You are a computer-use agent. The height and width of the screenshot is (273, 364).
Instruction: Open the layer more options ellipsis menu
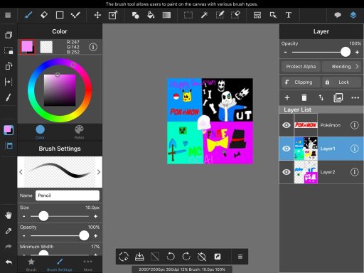coord(355,97)
